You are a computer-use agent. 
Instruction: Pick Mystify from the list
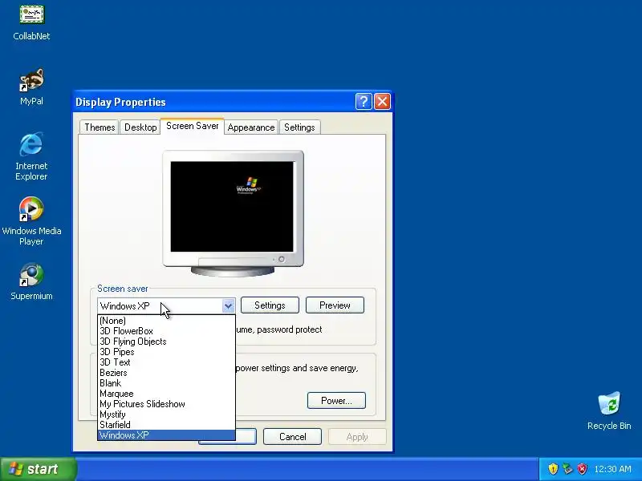click(x=167, y=414)
